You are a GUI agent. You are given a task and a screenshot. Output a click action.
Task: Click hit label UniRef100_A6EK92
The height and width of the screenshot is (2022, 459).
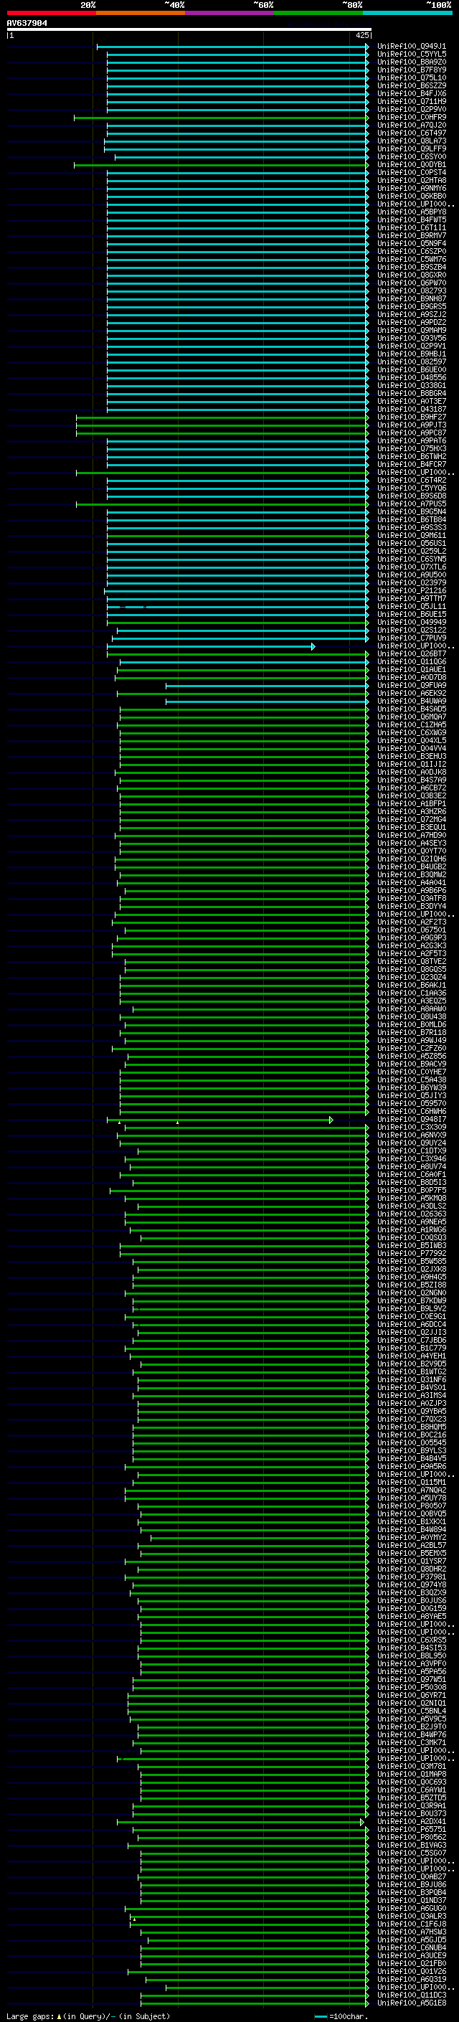[412, 693]
